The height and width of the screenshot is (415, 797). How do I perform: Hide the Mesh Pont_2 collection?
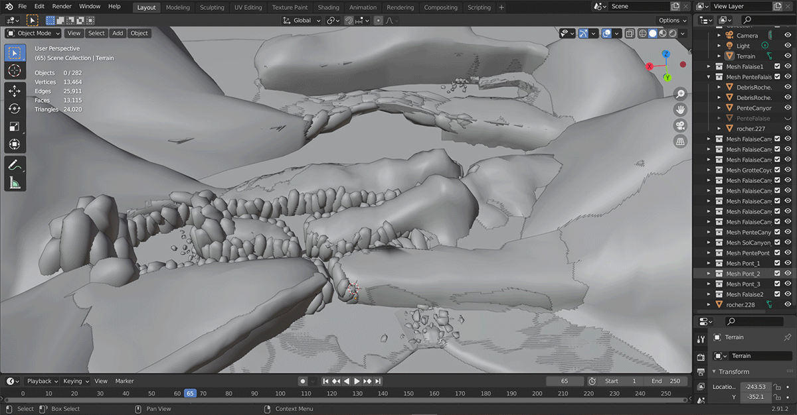tap(788, 274)
